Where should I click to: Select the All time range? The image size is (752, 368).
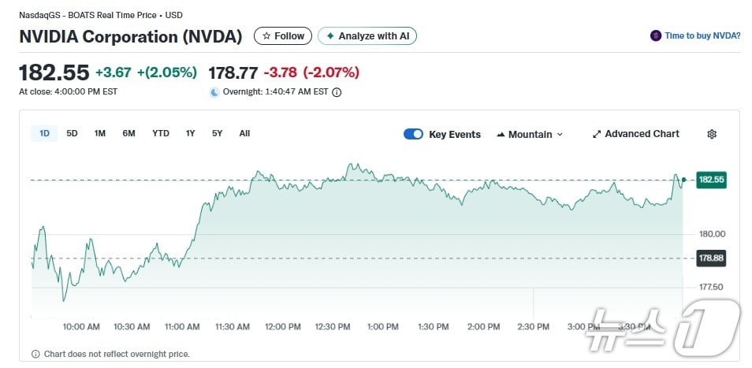pos(244,133)
